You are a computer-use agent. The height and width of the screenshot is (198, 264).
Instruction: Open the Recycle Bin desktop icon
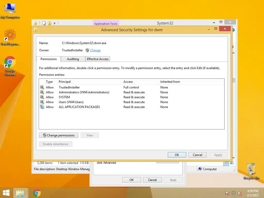click(251, 171)
